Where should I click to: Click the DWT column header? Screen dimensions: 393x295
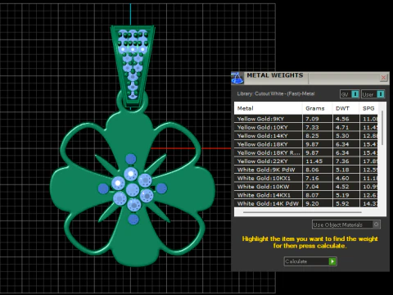tap(346, 108)
